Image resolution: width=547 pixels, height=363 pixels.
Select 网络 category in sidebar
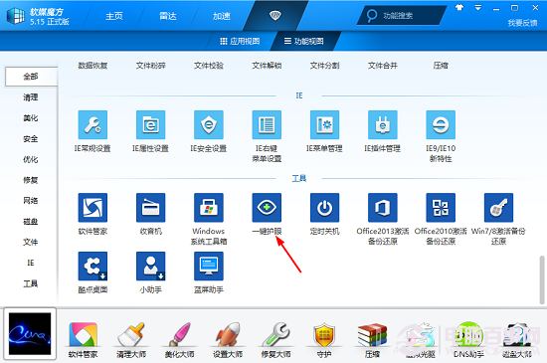click(31, 201)
